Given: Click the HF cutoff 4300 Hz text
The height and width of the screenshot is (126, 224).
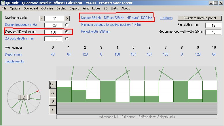Looking at the screenshot, I should tap(139, 18).
